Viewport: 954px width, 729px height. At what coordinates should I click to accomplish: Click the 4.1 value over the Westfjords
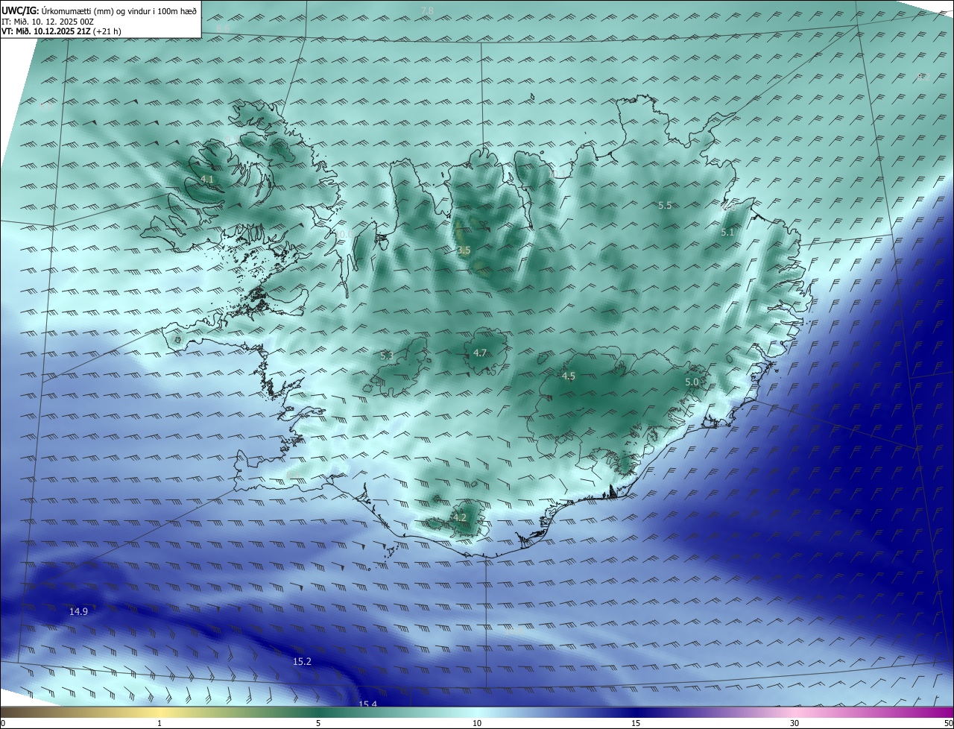pyautogui.click(x=207, y=180)
